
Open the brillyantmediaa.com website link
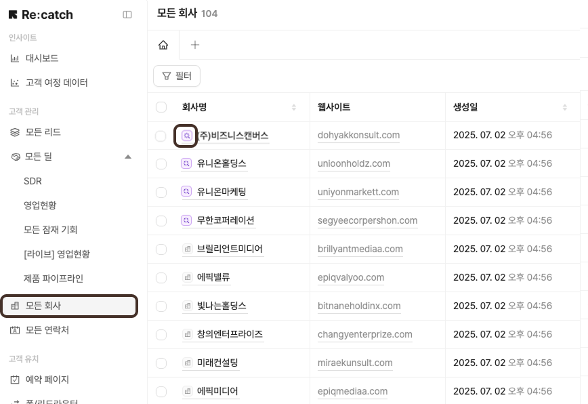click(360, 249)
